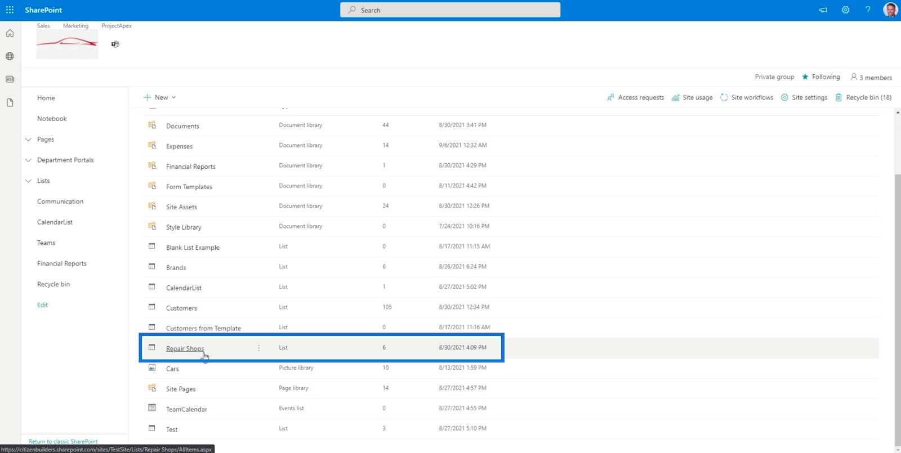The image size is (901, 453).
Task: Open Teams in the left navigation
Action: click(46, 243)
